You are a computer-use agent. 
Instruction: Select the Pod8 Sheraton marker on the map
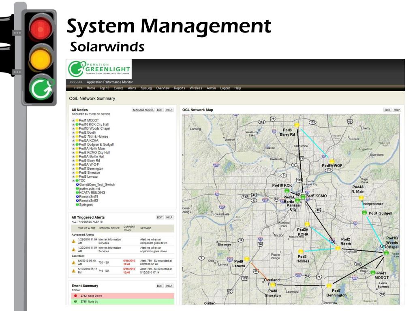click(273, 285)
